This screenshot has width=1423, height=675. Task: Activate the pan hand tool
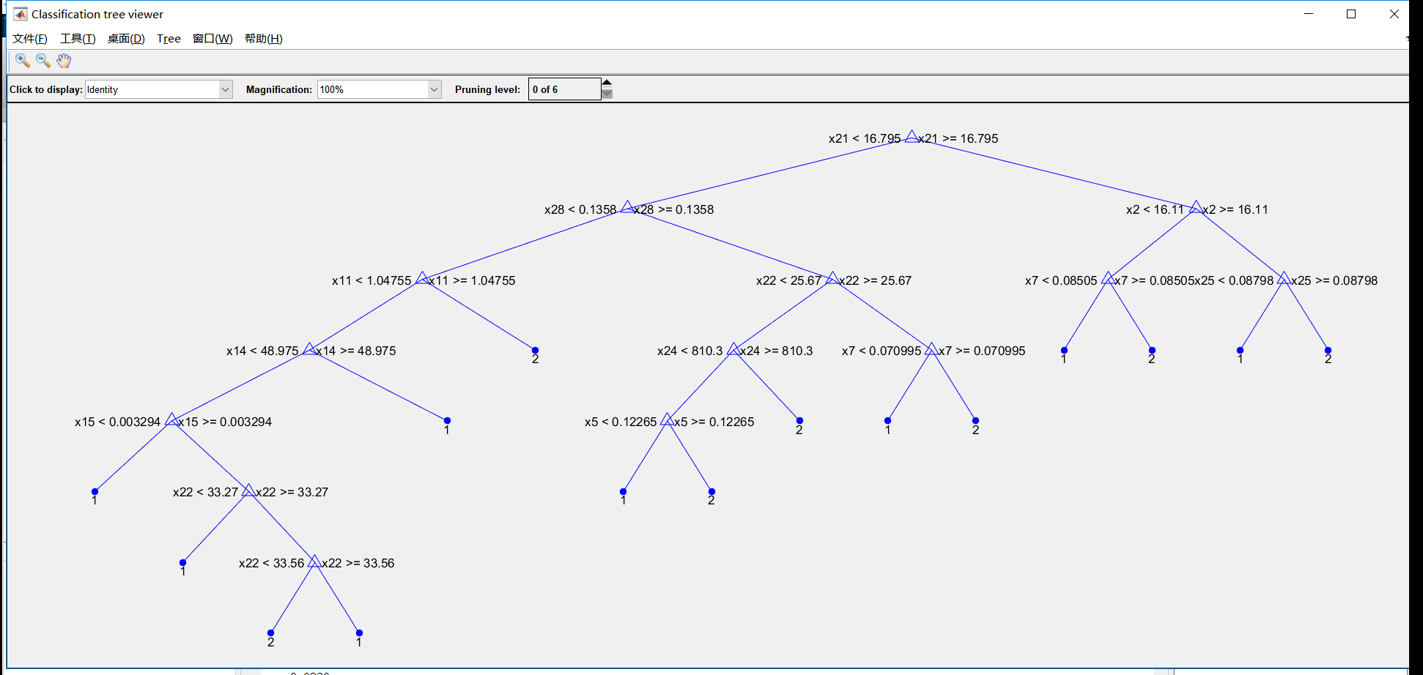point(64,61)
